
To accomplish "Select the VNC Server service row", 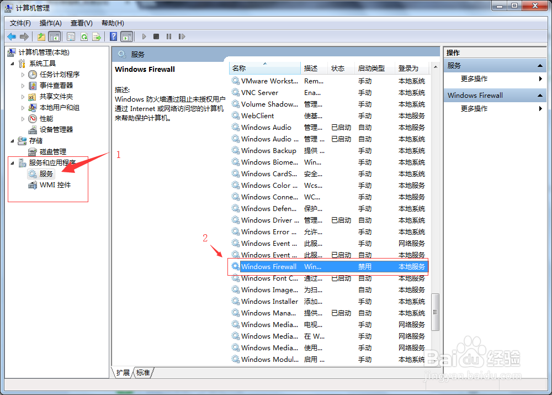I will pyautogui.click(x=328, y=93).
